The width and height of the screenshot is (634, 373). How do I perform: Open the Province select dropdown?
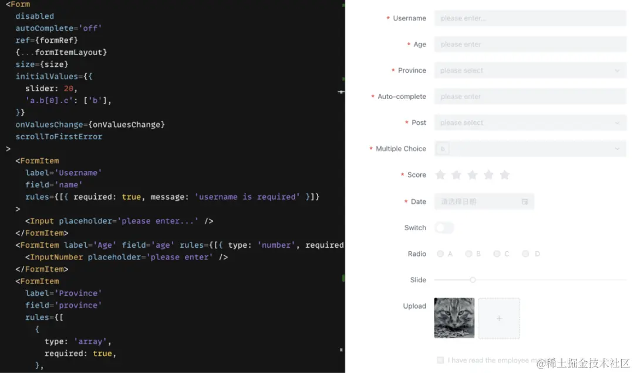[530, 71]
